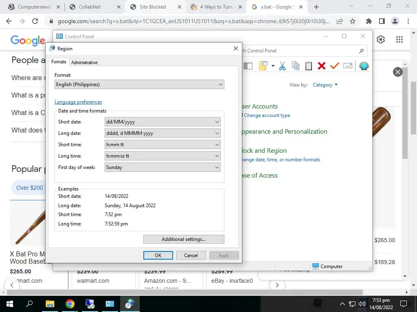Open Chrome three-dot menu

coord(408,21)
